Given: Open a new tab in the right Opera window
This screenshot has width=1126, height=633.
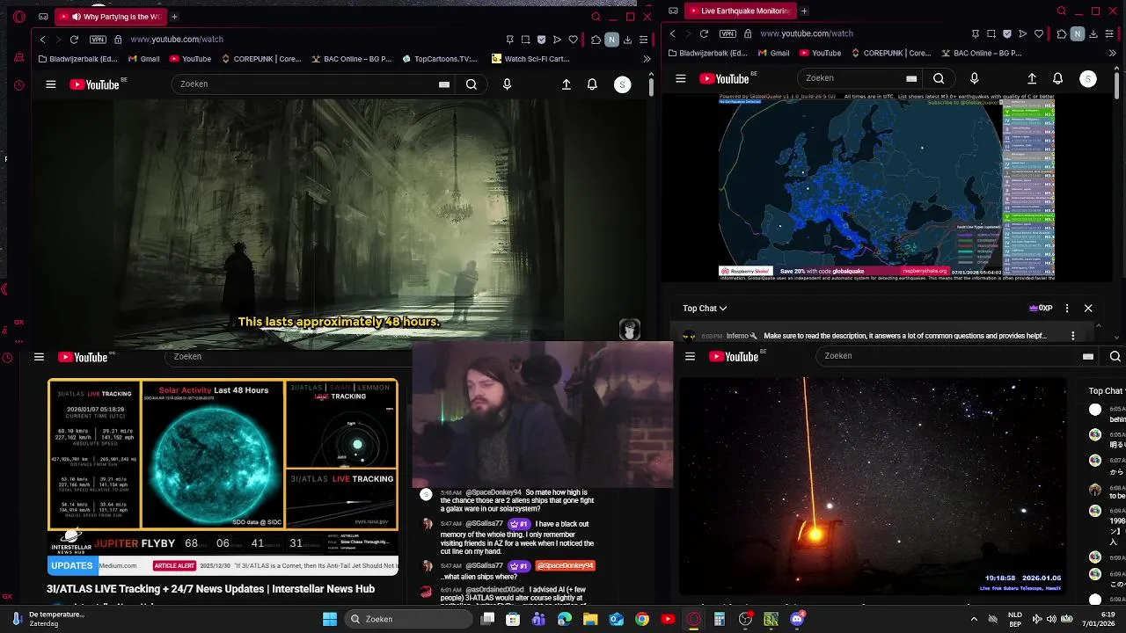Looking at the screenshot, I should point(804,11).
